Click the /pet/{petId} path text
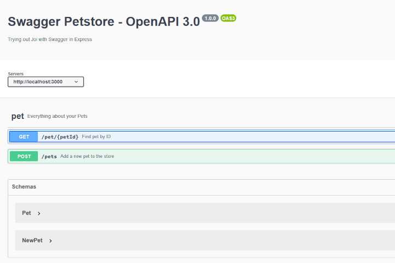The image size is (395, 263). pyautogui.click(x=60, y=136)
